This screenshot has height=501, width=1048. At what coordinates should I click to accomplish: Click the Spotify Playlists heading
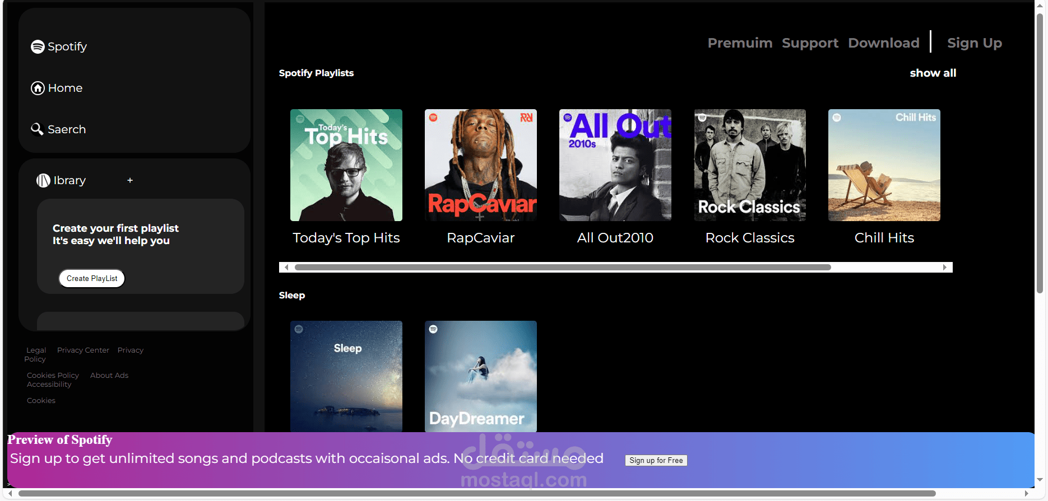(316, 73)
